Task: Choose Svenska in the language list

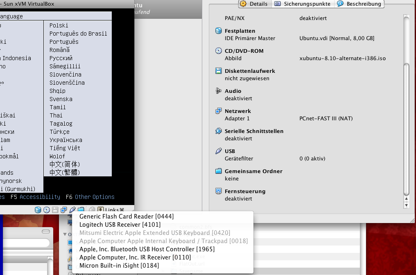Action: click(x=61, y=99)
